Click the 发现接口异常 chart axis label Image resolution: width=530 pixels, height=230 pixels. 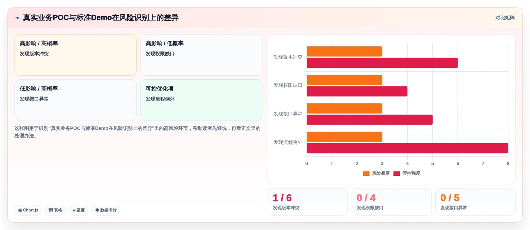click(288, 114)
